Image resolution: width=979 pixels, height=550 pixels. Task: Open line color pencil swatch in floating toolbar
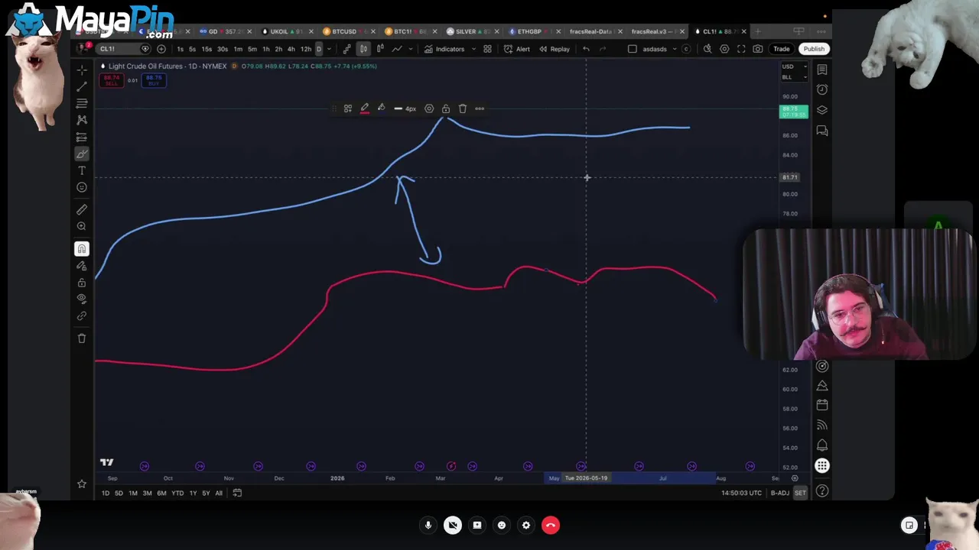(365, 108)
